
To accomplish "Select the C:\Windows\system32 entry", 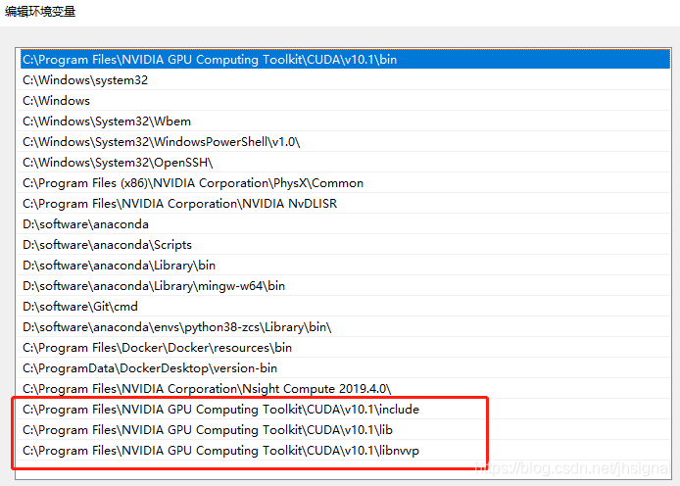I will [85, 80].
